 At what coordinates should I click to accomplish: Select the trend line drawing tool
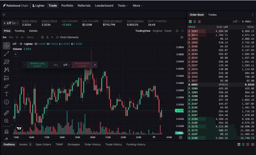coord(6,54)
